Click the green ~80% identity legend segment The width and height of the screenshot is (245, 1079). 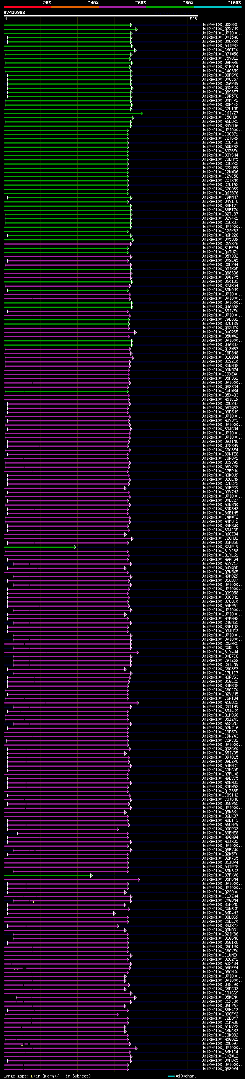pyautogui.click(x=170, y=7)
